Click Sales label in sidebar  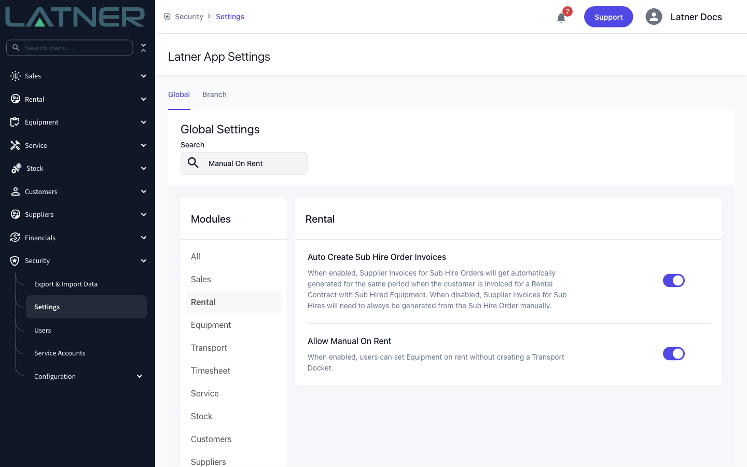click(33, 76)
